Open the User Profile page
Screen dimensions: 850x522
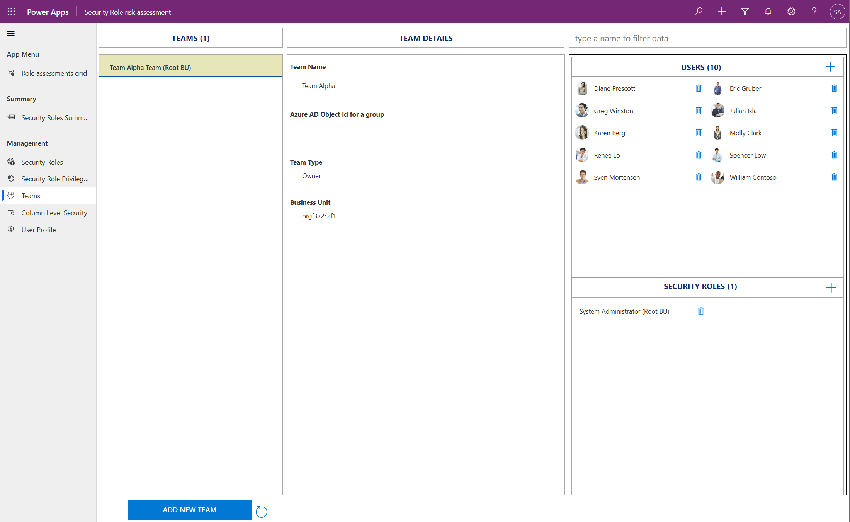tap(38, 230)
